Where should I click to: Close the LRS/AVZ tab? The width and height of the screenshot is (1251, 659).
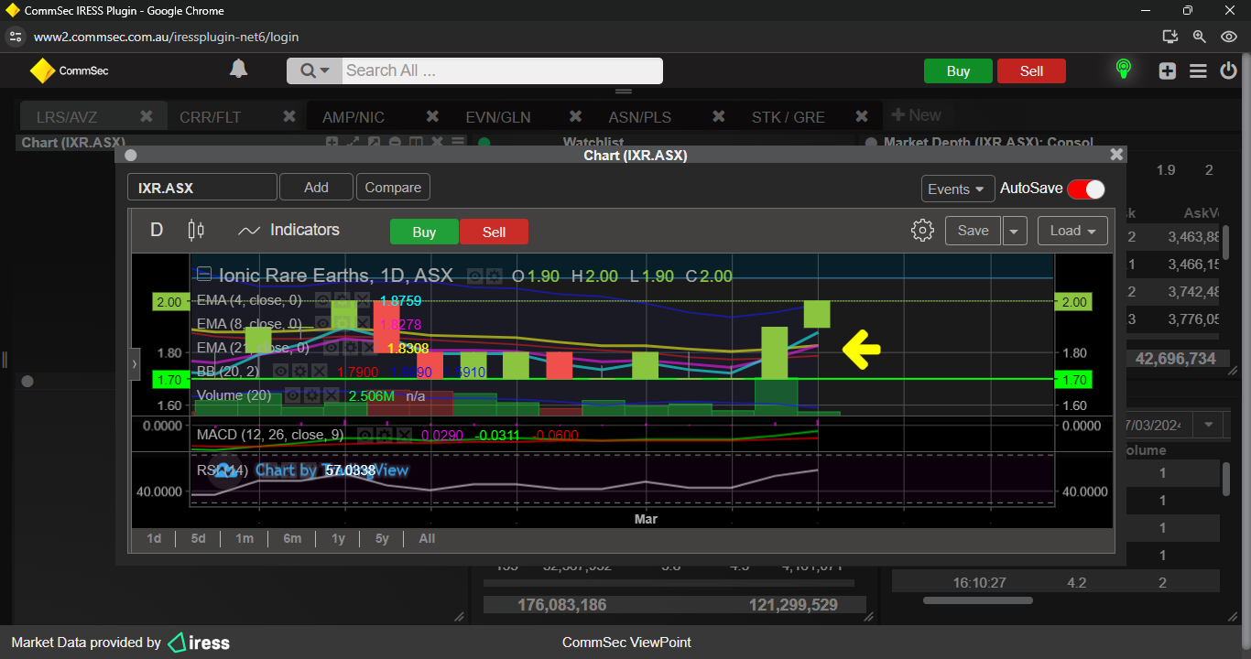[146, 116]
